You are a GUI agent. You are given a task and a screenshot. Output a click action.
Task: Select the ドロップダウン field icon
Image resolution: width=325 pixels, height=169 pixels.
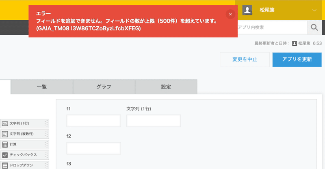pyautogui.click(x=5, y=165)
